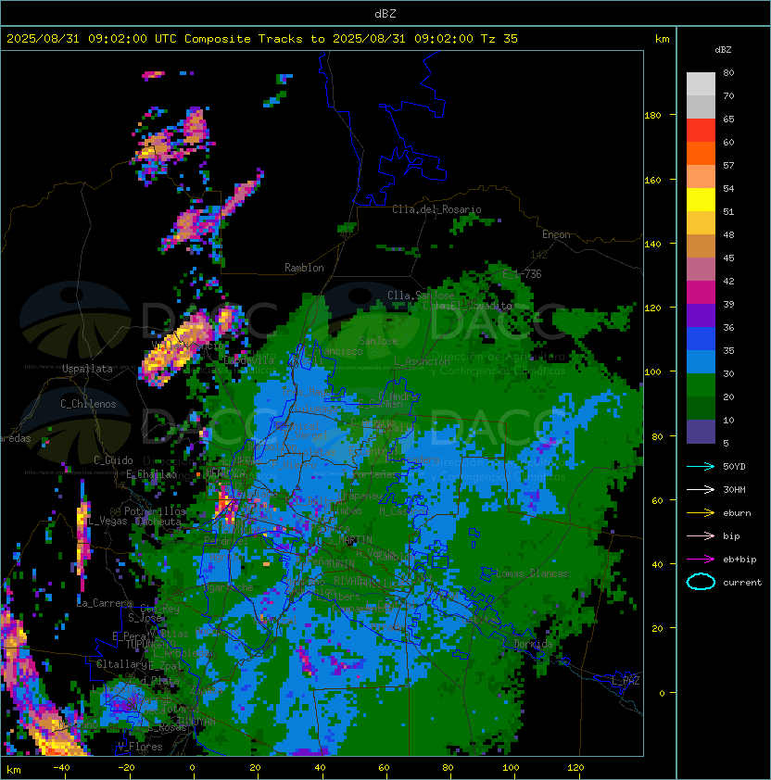Select the pink bip arrow legend icon
771x780 pixels.
coord(701,535)
